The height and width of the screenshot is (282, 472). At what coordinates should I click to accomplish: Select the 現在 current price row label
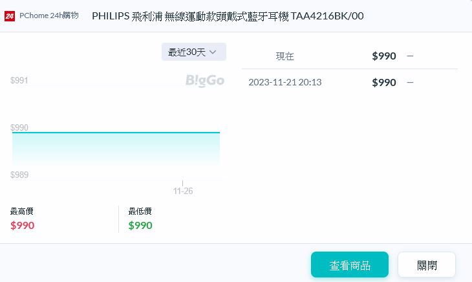pos(284,56)
